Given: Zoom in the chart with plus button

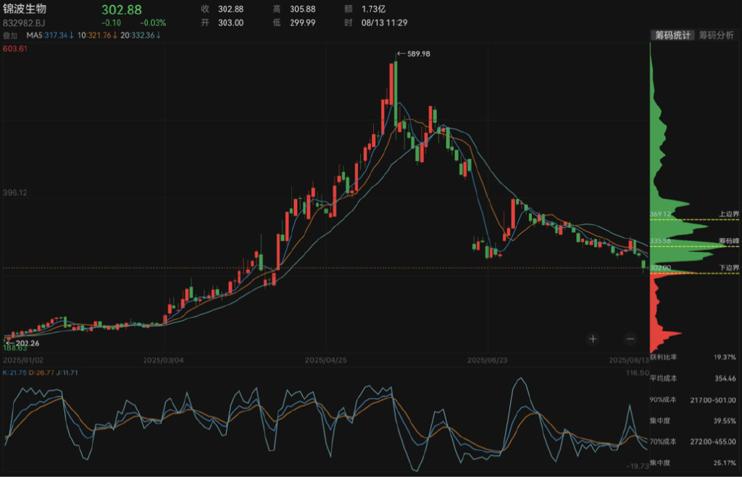Looking at the screenshot, I should pos(593,338).
